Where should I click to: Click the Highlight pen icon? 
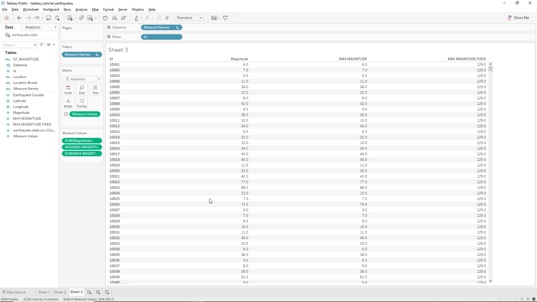pyautogui.click(x=136, y=18)
